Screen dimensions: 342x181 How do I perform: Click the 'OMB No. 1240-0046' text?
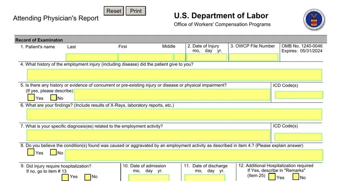[x=302, y=46]
